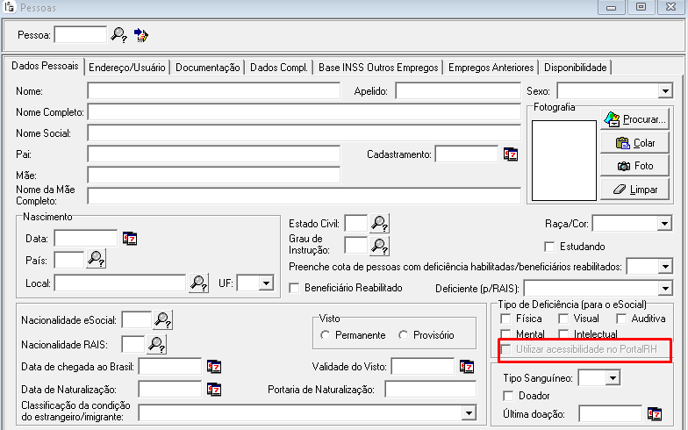Open the Estado Civil lookup icon
This screenshot has width=688, height=430.
click(x=379, y=223)
